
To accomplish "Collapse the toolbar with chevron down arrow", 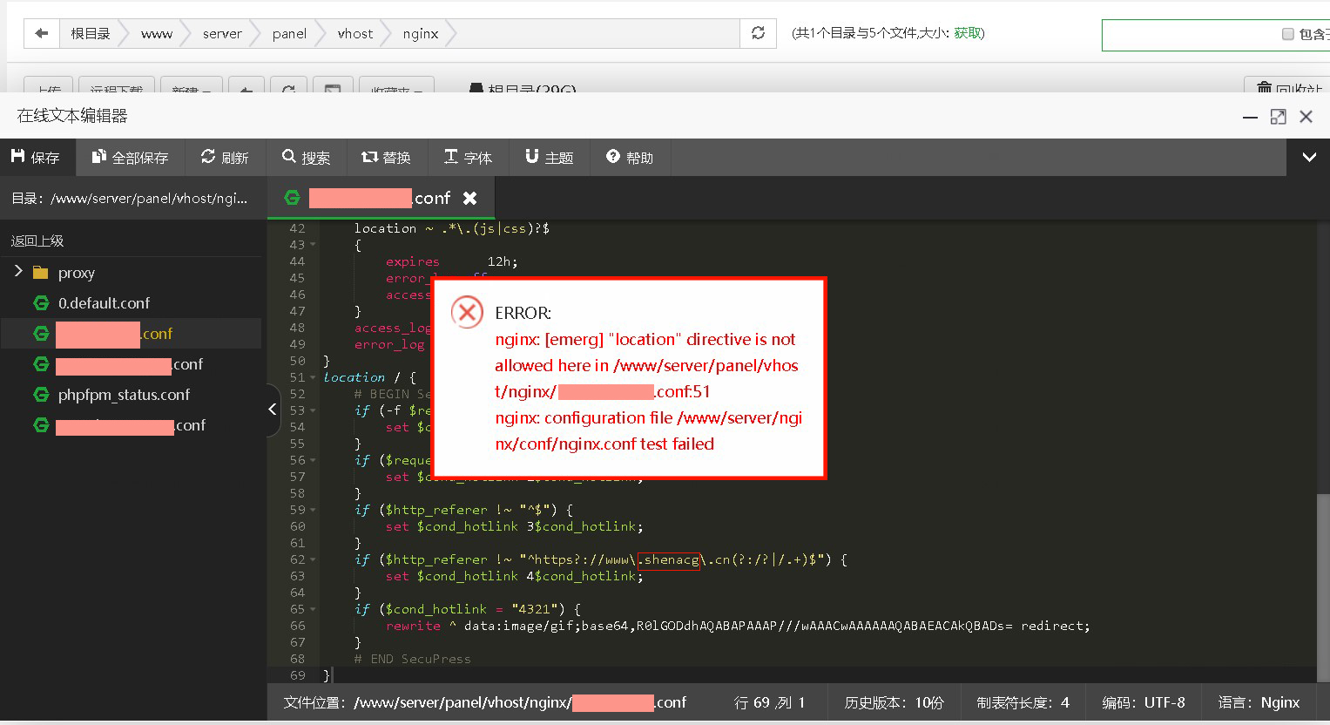I will 1308,157.
